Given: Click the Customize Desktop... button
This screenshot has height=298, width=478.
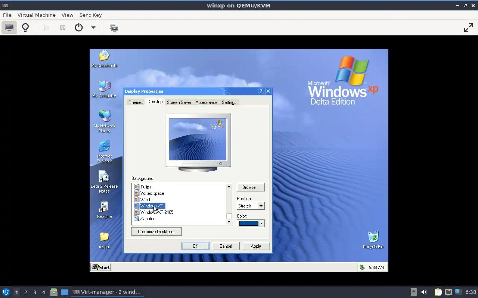Looking at the screenshot, I should 156,232.
